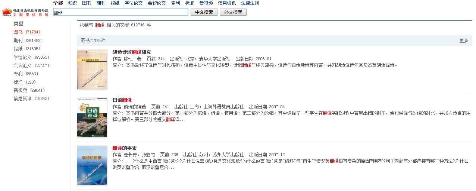Open the title link 翻译的要素
Viewport: 476px width, 191px height.
pos(124,148)
